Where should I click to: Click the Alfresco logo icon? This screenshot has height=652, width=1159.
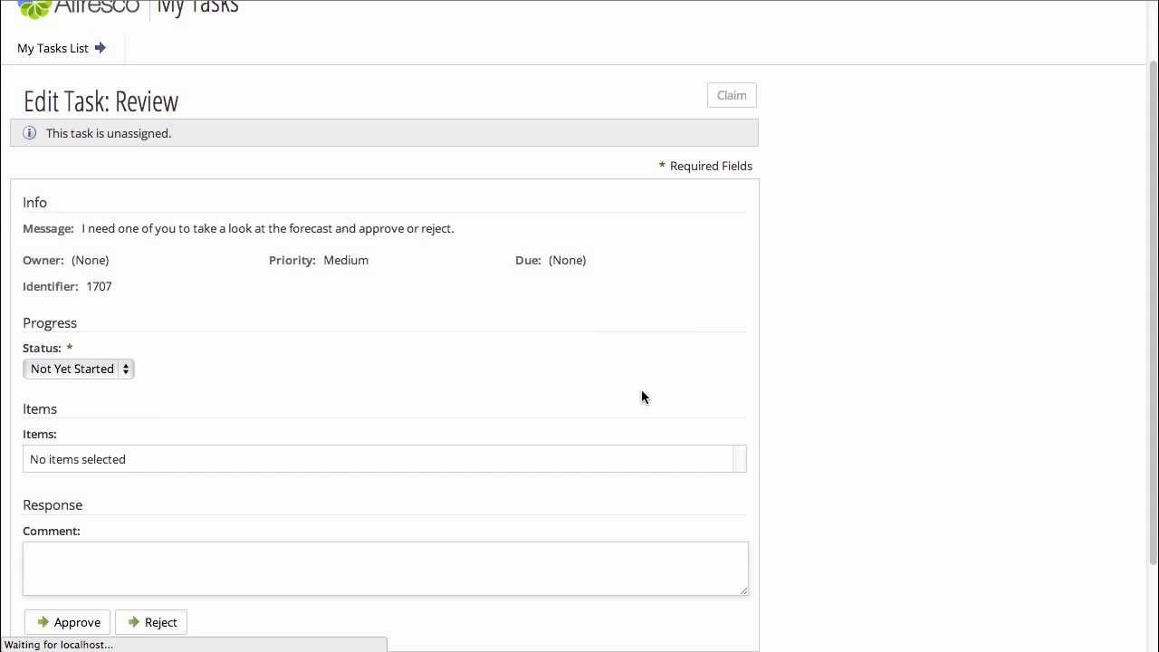click(34, 8)
